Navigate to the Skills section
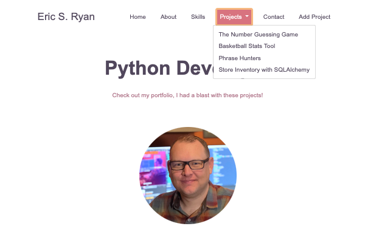 198,17
